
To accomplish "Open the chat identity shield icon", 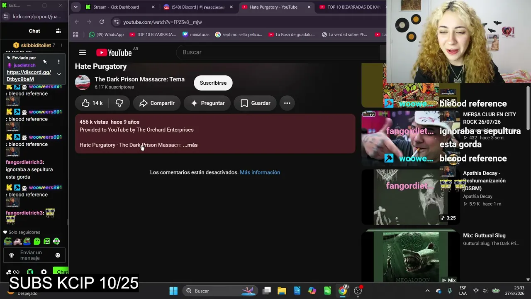I will 12,255.
